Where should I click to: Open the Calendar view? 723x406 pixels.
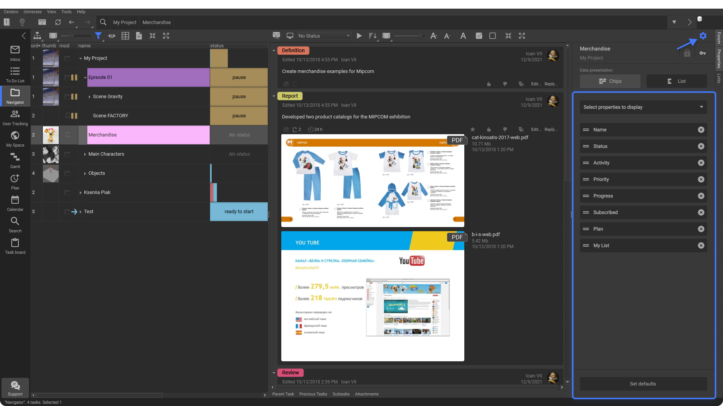(x=15, y=203)
